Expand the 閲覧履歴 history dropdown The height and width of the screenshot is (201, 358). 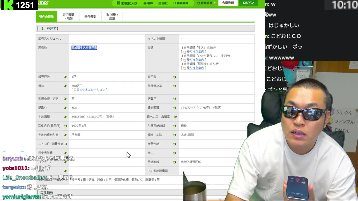click(x=206, y=3)
